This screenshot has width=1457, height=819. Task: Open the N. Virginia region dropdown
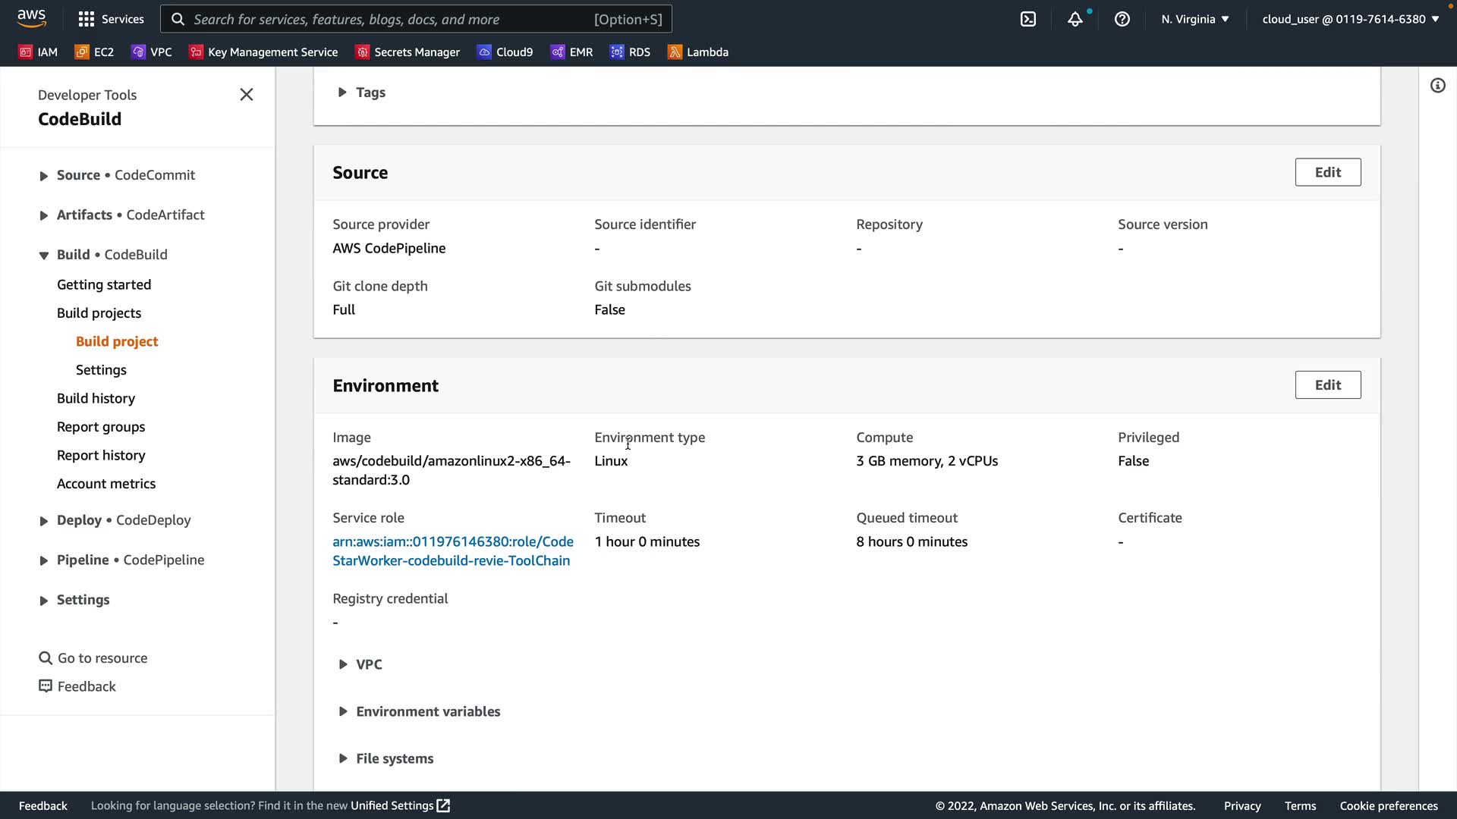1194,19
